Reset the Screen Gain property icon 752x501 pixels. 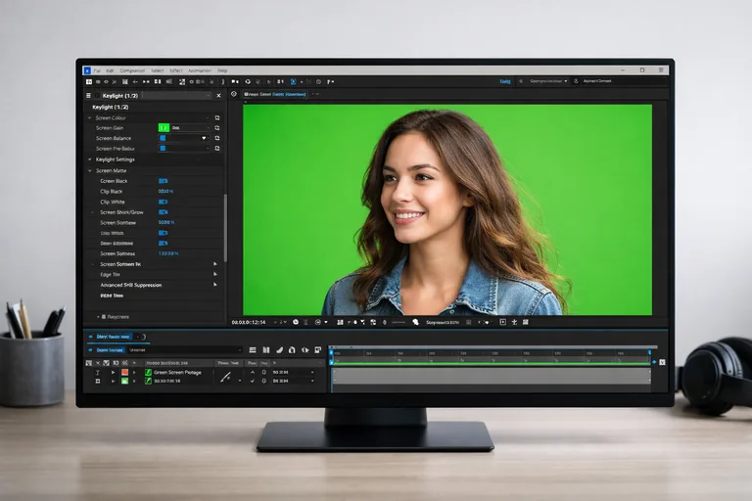[216, 127]
